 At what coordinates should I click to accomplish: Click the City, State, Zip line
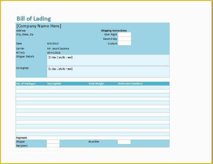pyautogui.click(x=25, y=34)
